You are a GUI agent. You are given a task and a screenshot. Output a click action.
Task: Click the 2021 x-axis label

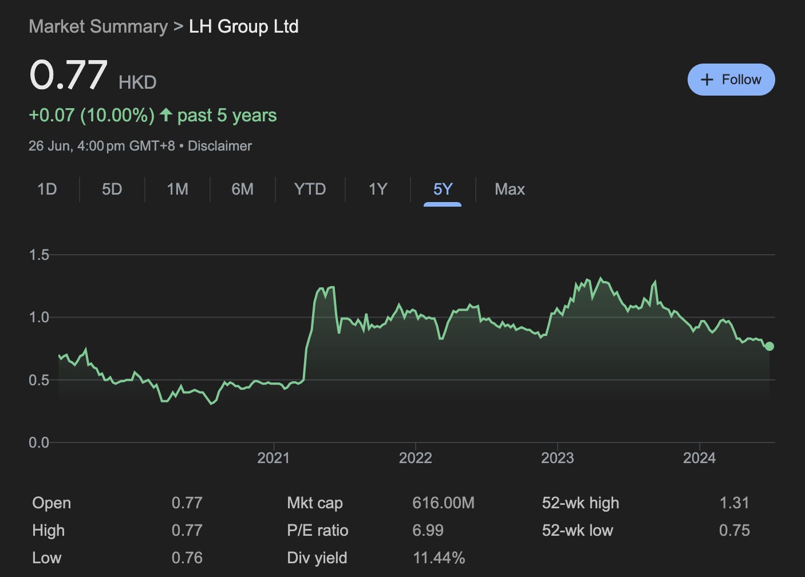click(x=273, y=458)
